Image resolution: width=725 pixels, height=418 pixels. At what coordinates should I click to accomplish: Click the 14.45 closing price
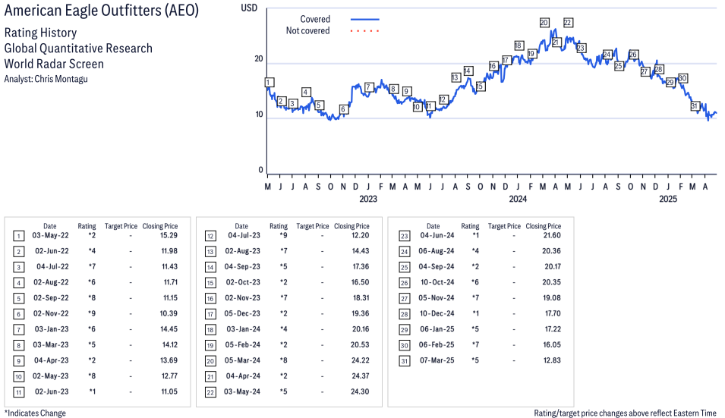[169, 328]
